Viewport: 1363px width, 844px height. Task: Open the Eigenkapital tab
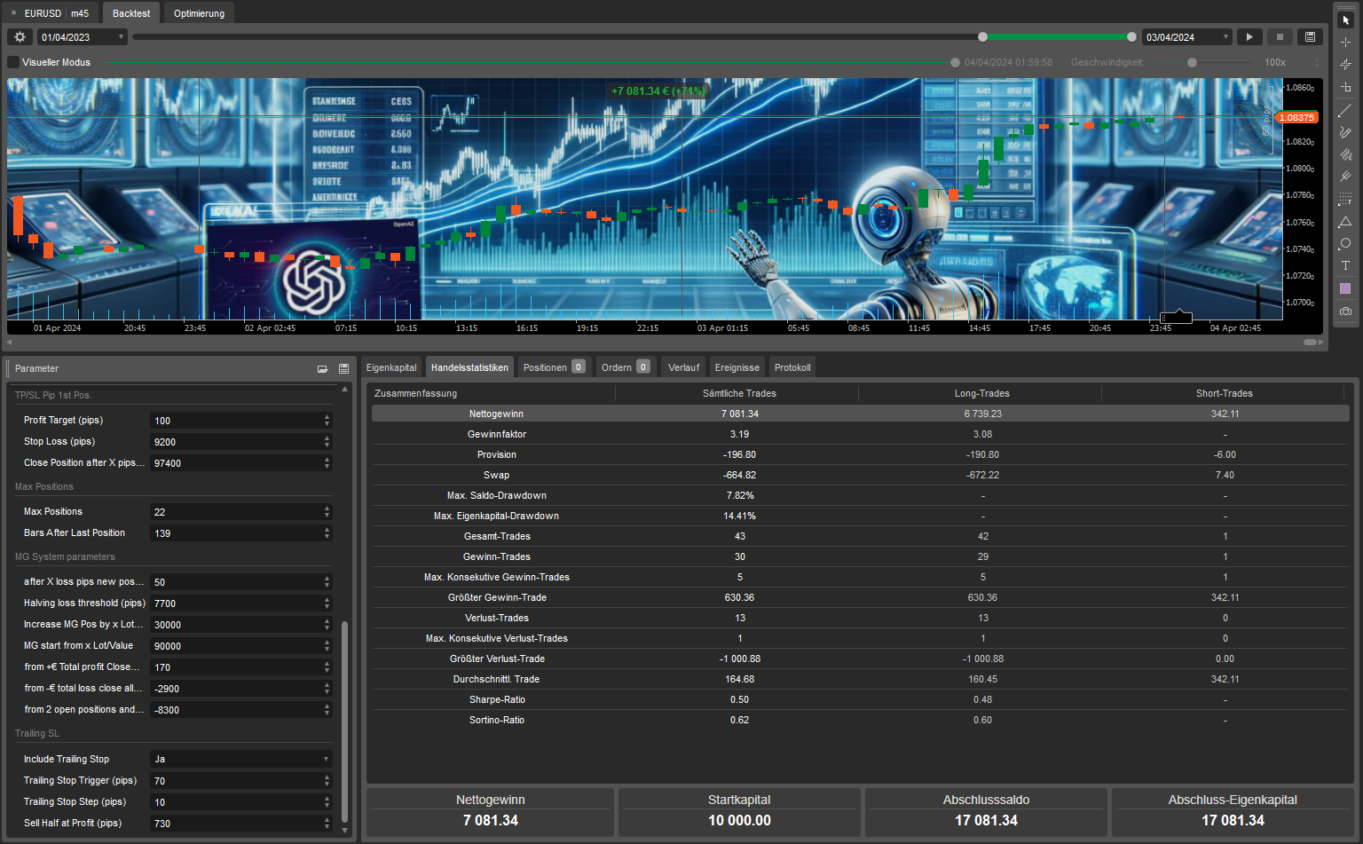(391, 367)
